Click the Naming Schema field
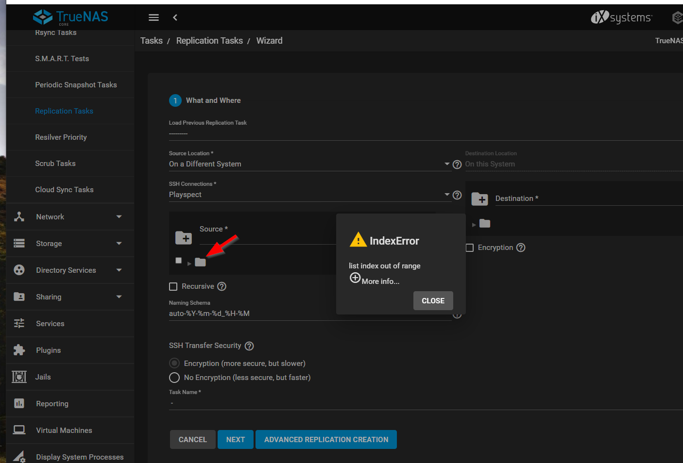 click(310, 314)
